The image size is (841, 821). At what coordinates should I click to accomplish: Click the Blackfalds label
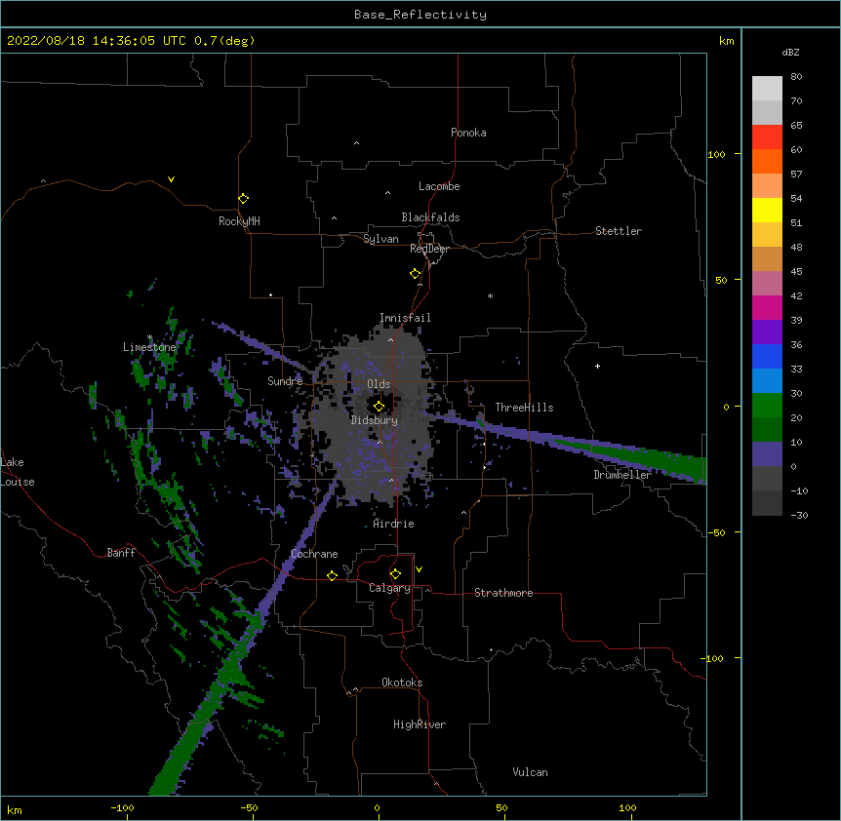click(x=430, y=217)
